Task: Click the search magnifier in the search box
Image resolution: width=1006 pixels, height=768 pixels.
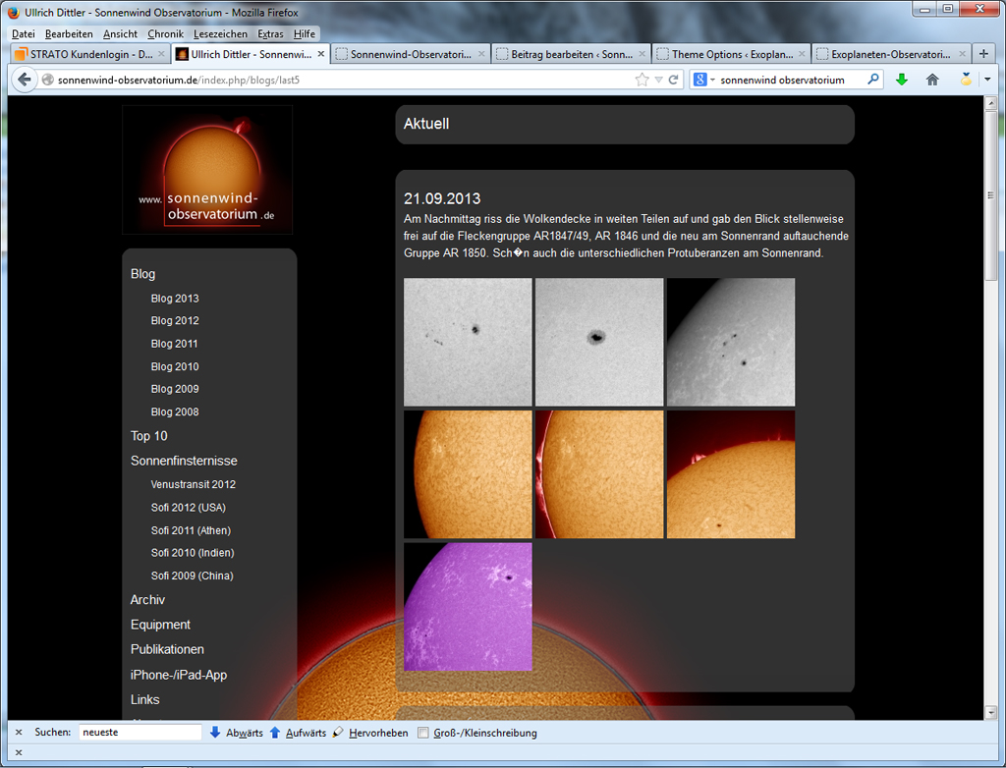Action: [x=873, y=80]
